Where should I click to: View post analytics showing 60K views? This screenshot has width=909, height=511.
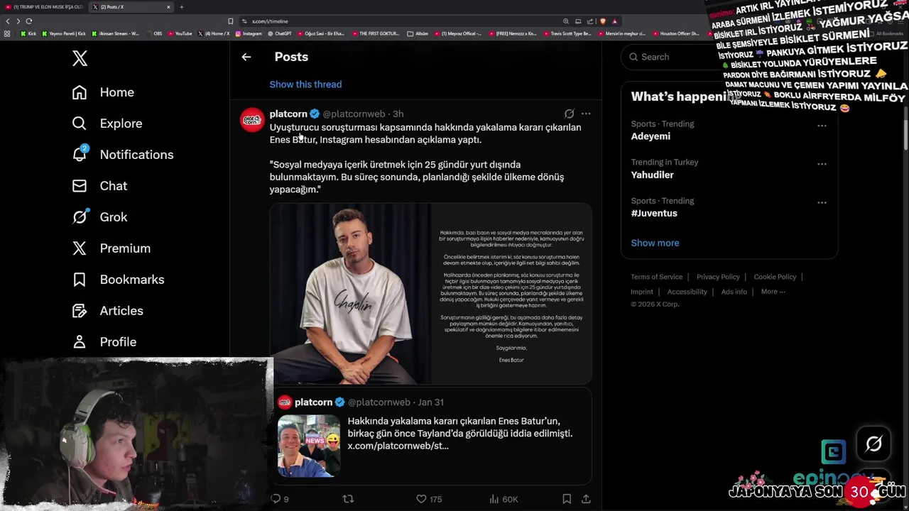[x=504, y=499]
